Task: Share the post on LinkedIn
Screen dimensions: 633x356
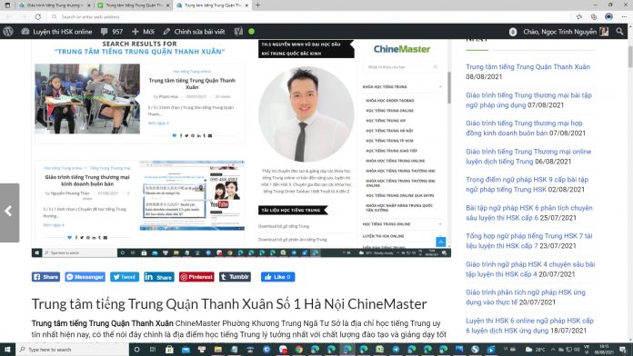Action: pyautogui.click(x=159, y=277)
